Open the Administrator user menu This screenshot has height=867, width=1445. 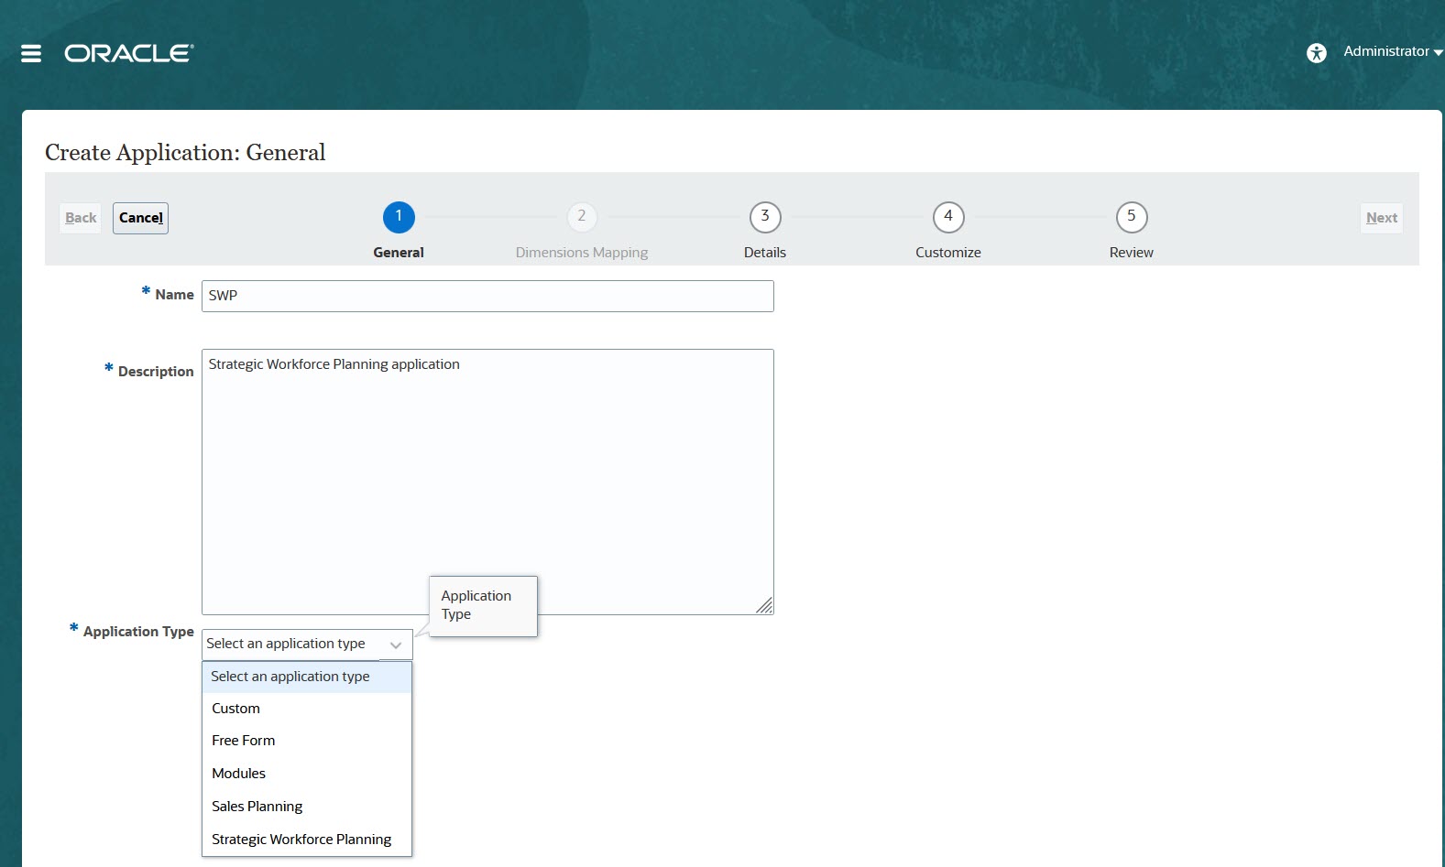tap(1393, 51)
